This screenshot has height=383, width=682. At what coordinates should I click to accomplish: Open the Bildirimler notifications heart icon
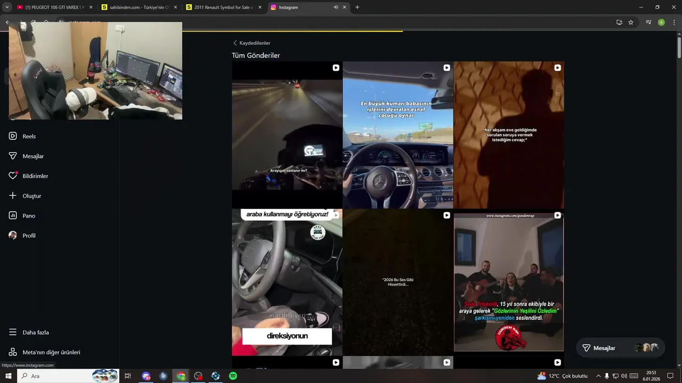pos(13,176)
